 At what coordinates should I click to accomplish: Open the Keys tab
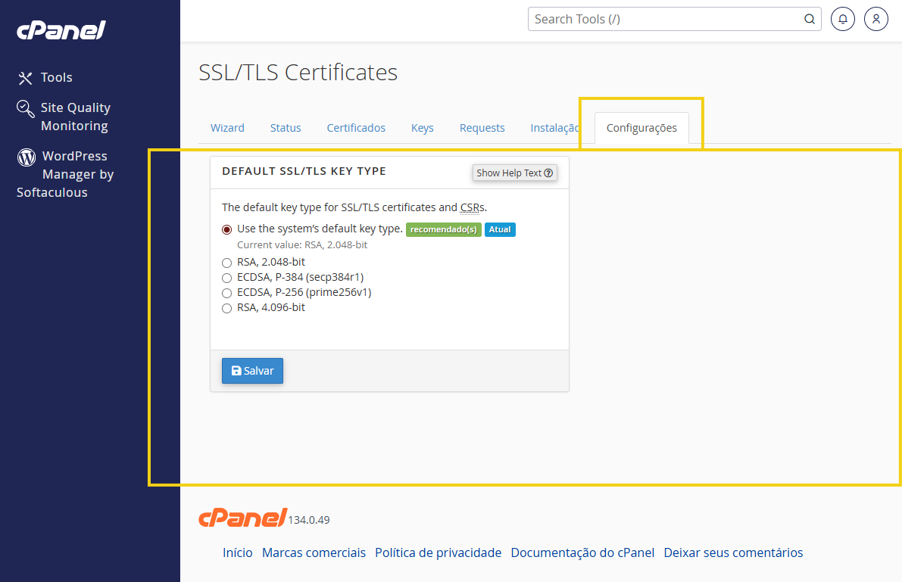click(423, 128)
